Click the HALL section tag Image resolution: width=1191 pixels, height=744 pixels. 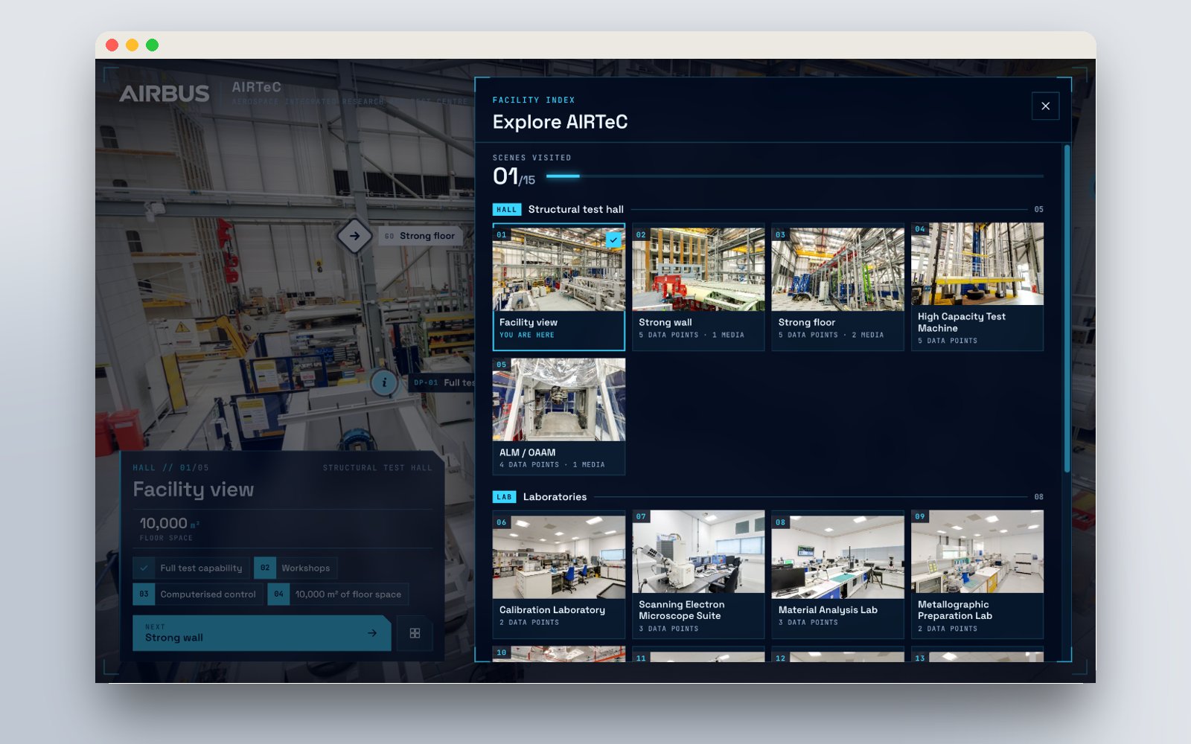pyautogui.click(x=506, y=210)
